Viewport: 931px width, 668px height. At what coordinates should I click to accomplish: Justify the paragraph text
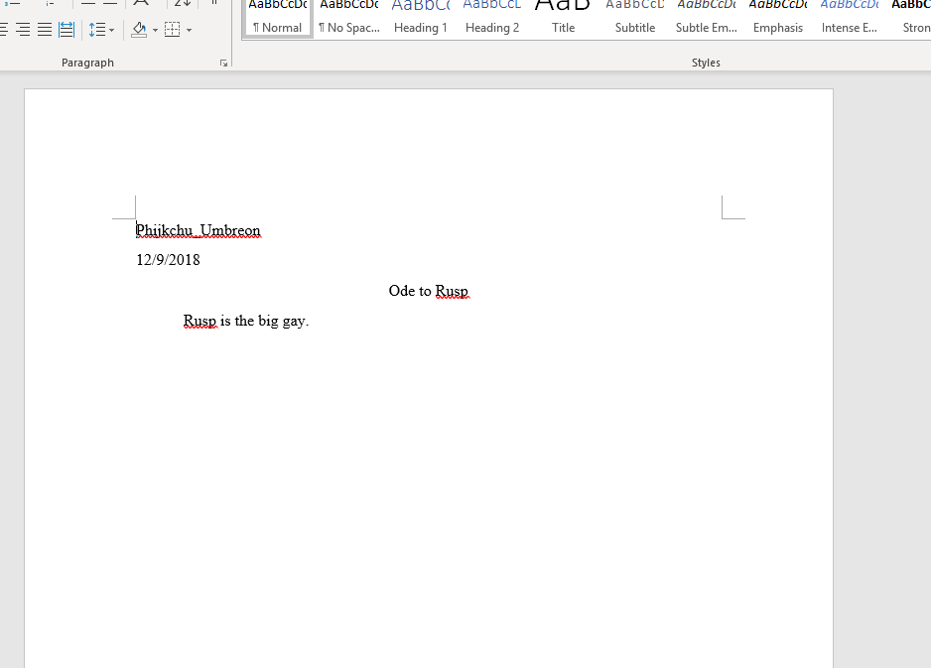tap(45, 29)
